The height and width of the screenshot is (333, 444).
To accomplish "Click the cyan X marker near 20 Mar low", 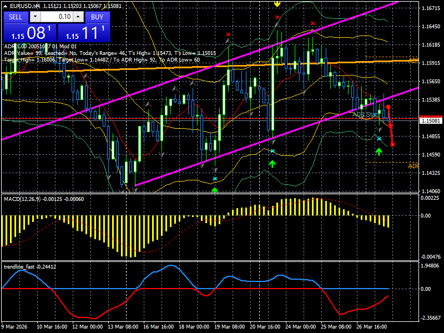I will [273, 151].
